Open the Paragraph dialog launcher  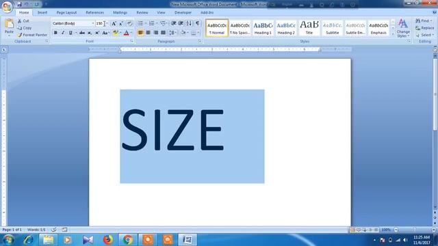[x=200, y=41]
